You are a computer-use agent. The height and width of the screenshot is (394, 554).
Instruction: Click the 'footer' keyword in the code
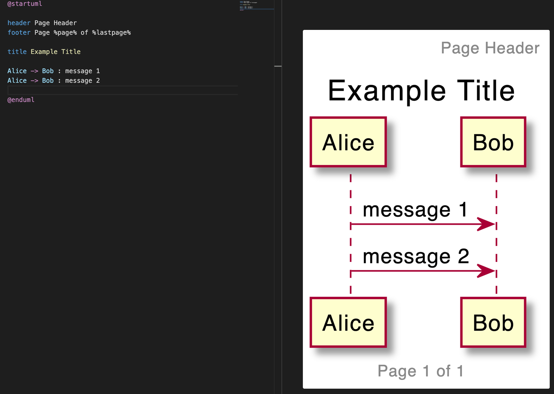coord(19,33)
